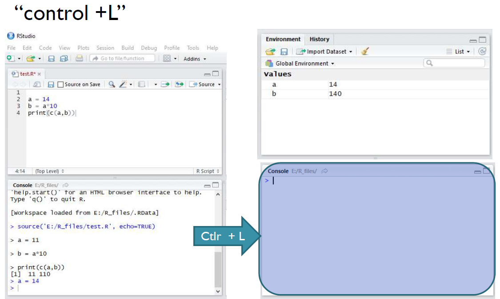Click the code tools magic wand icon
Screen dimensions: 500x299
coord(123,84)
